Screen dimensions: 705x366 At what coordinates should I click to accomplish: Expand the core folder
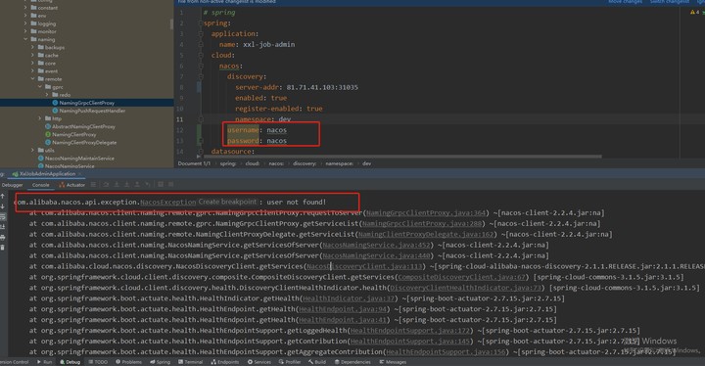point(33,64)
